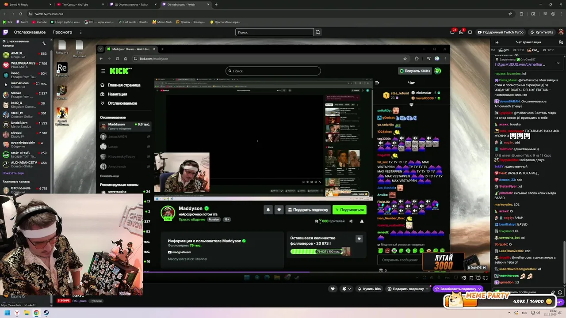This screenshot has width=566, height=318.
Task: Click Подарить подписку on Kick page
Action: (x=307, y=210)
